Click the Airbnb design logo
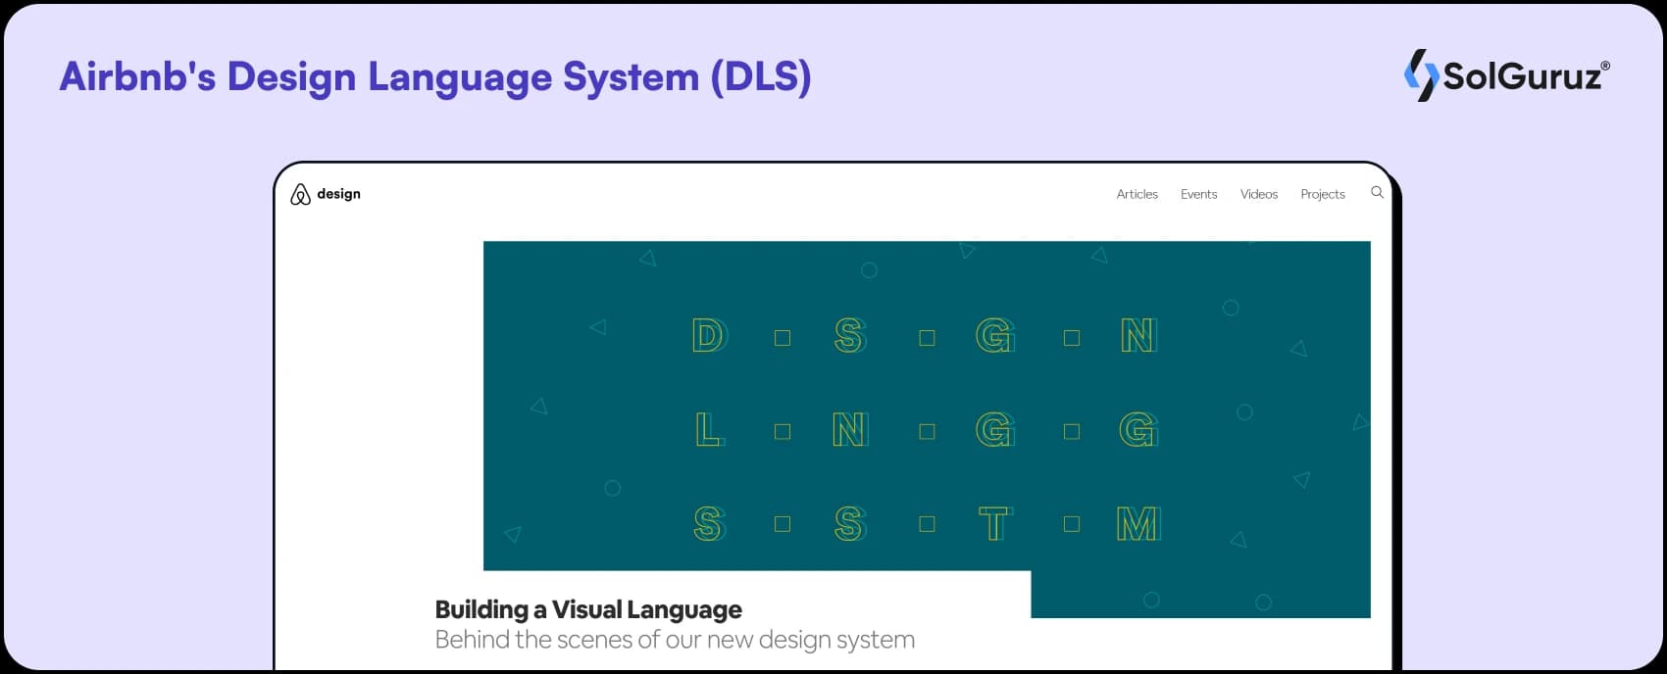 (326, 194)
